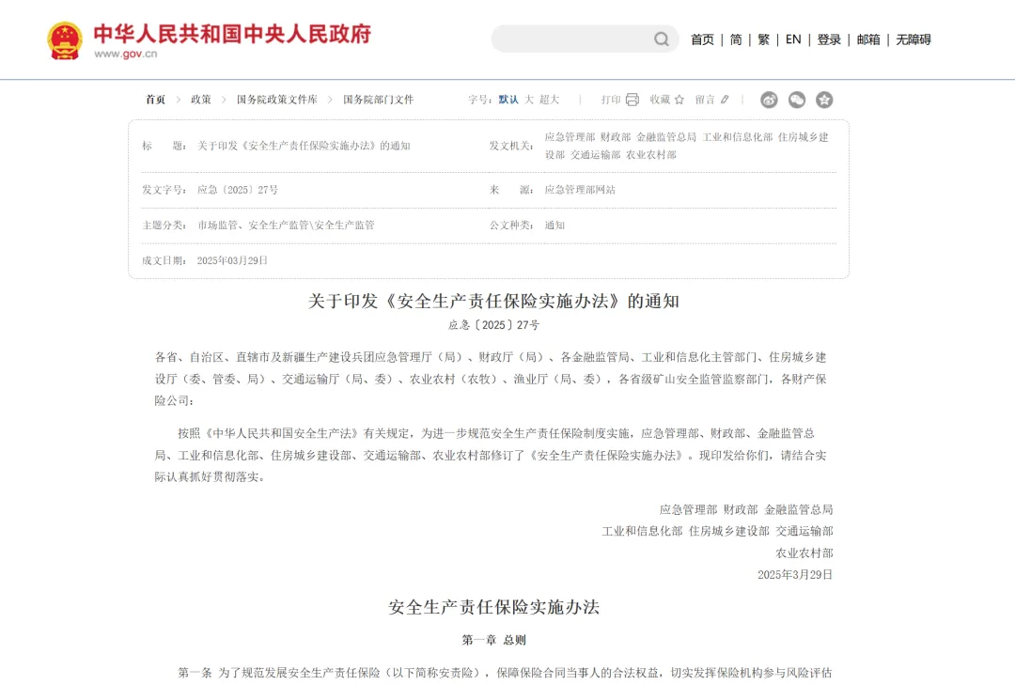Click the favorite (收藏) star icon

point(679,100)
